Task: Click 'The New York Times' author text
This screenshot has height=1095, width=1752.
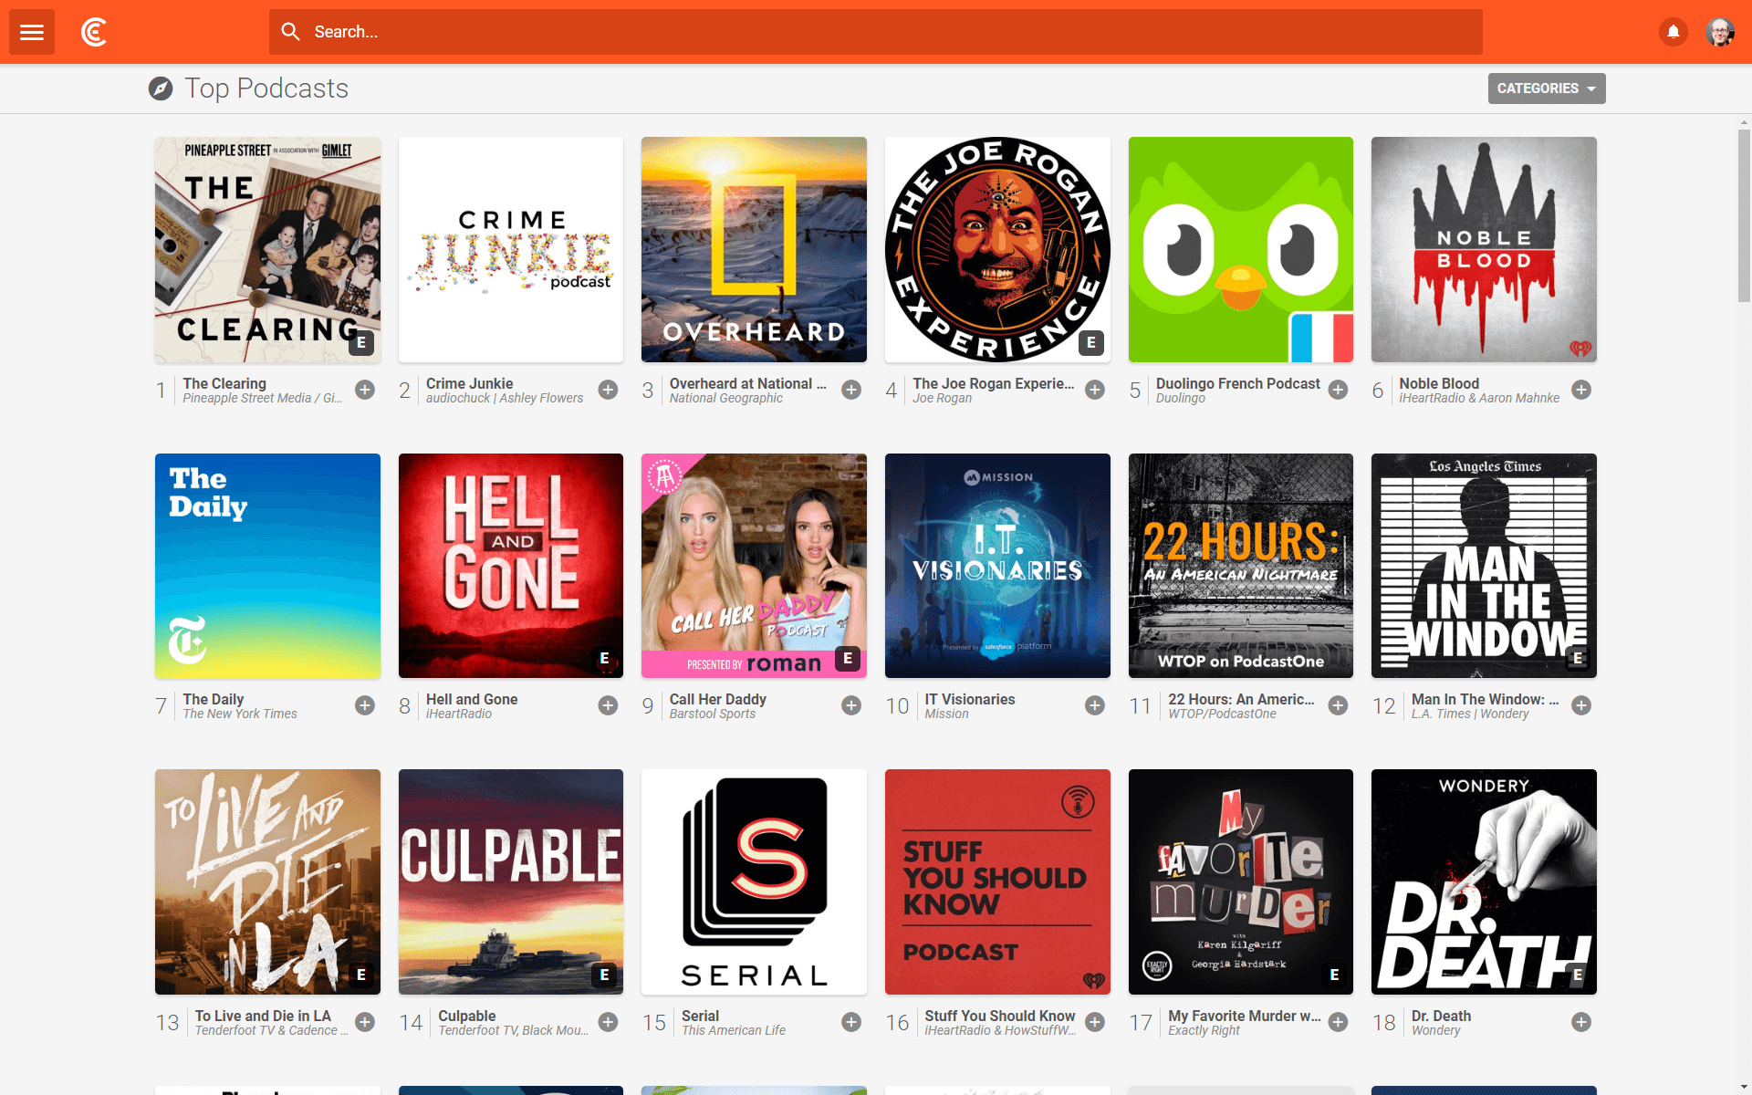Action: (240, 714)
